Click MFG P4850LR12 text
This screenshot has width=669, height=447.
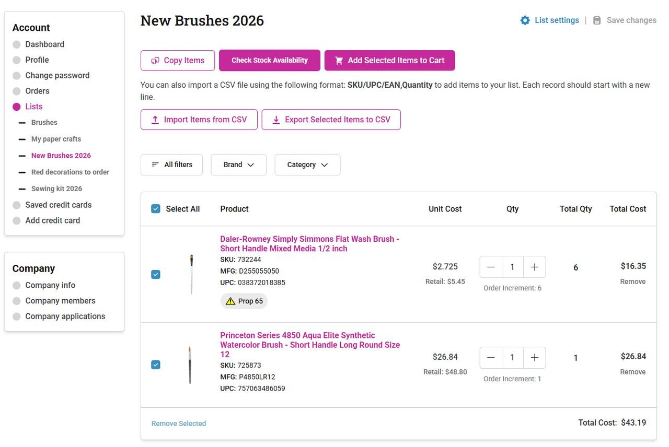[x=248, y=377]
